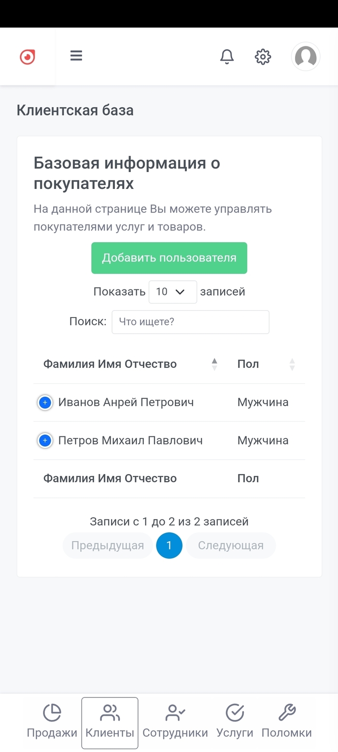
Task: Open settings gear icon
Action: click(x=263, y=57)
